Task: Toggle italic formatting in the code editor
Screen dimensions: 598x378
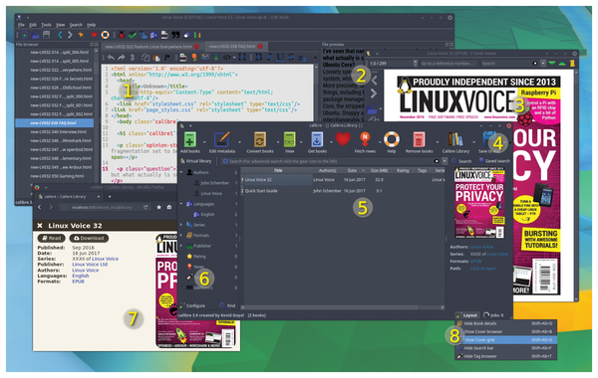Action: coord(269,58)
